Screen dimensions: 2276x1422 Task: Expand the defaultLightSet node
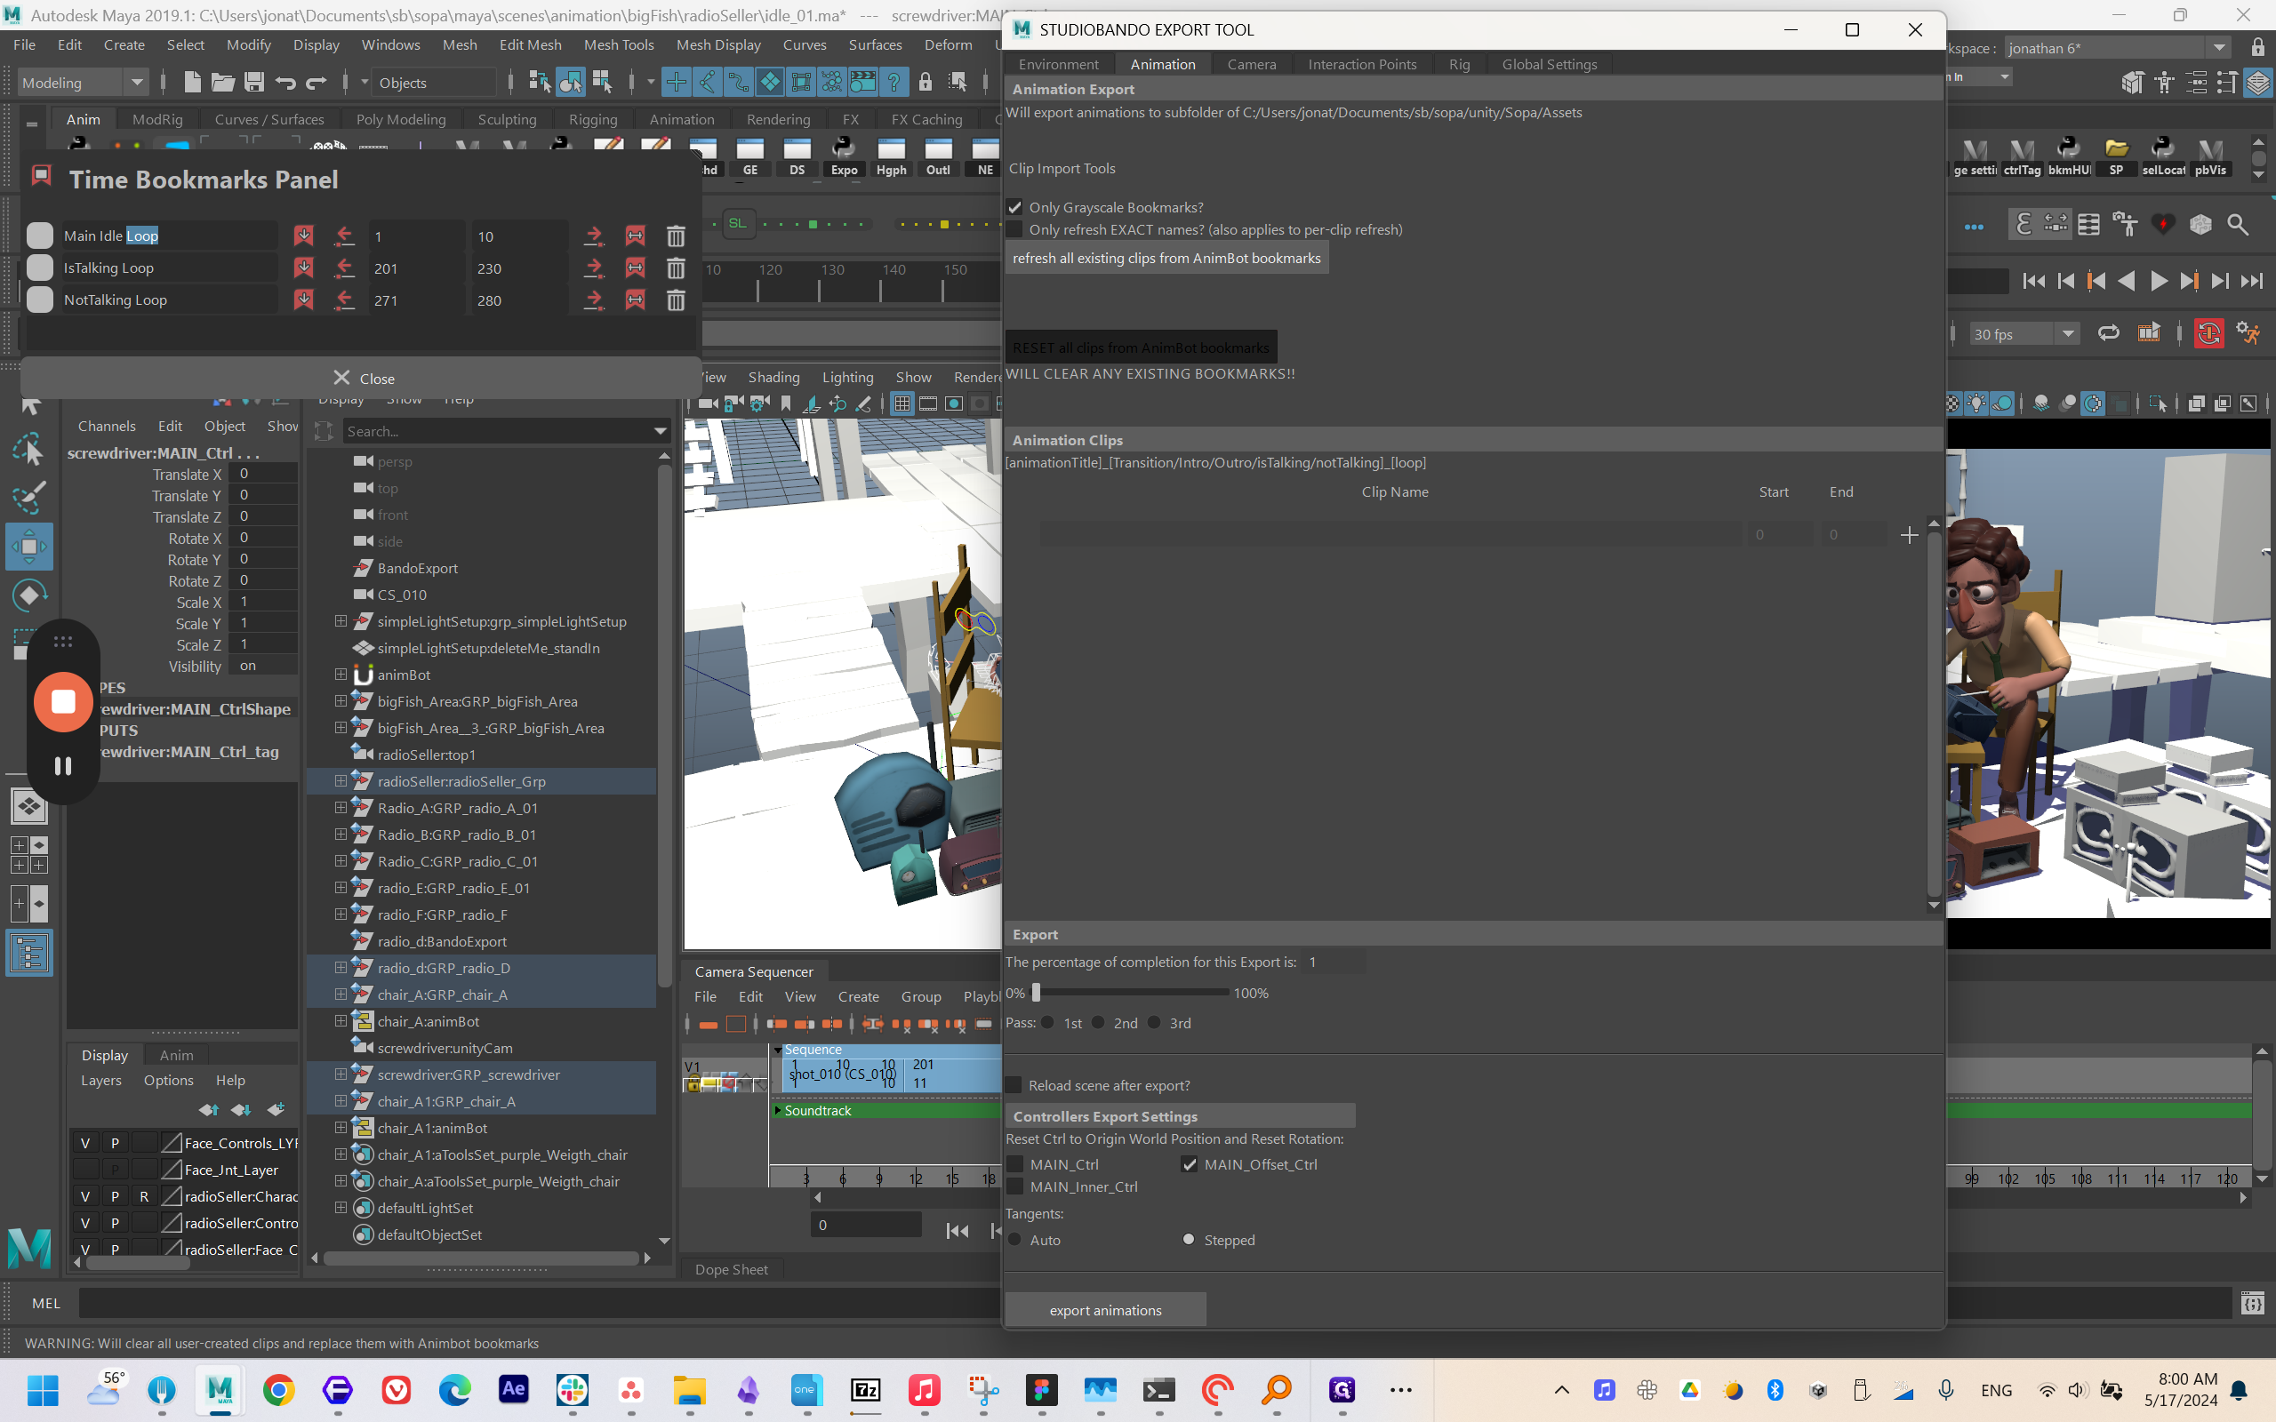click(341, 1208)
